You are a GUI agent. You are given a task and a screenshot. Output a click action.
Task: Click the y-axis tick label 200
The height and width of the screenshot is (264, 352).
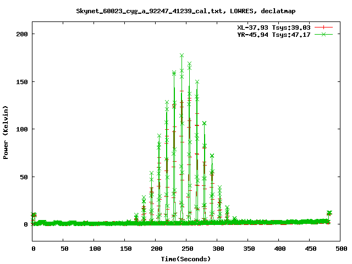[x=22, y=34]
